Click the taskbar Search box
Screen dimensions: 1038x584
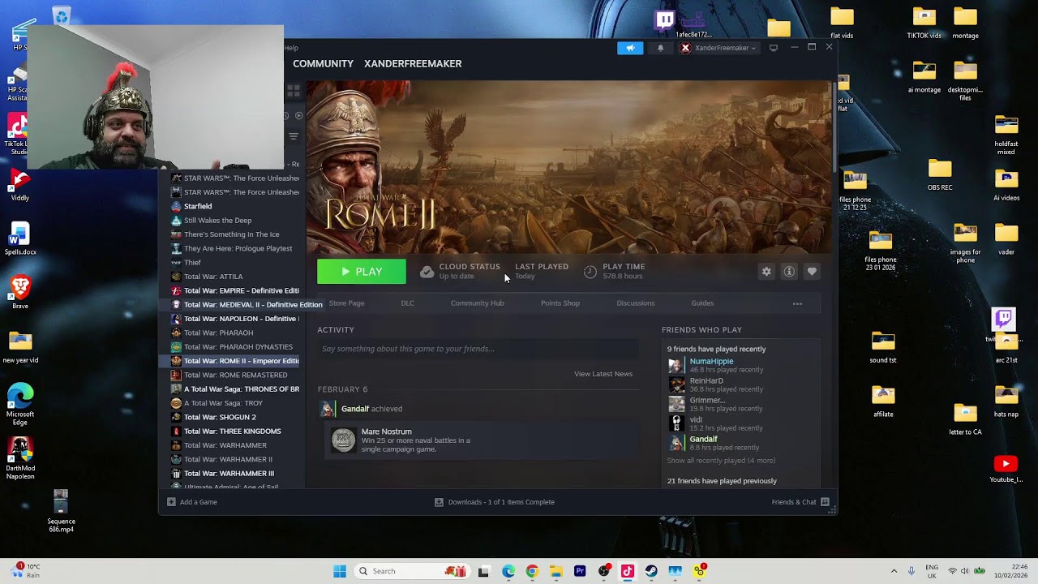tap(410, 571)
